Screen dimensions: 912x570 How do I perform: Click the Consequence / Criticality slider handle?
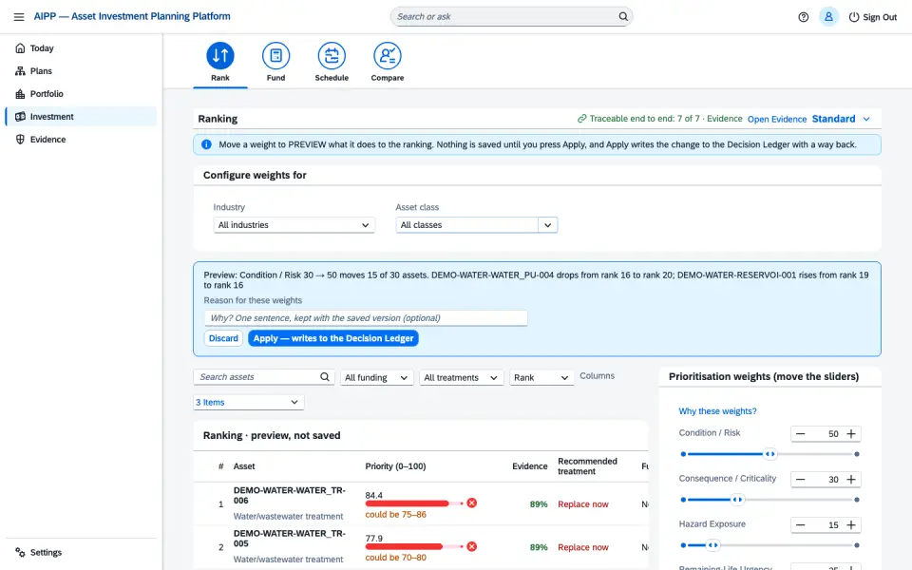click(737, 500)
